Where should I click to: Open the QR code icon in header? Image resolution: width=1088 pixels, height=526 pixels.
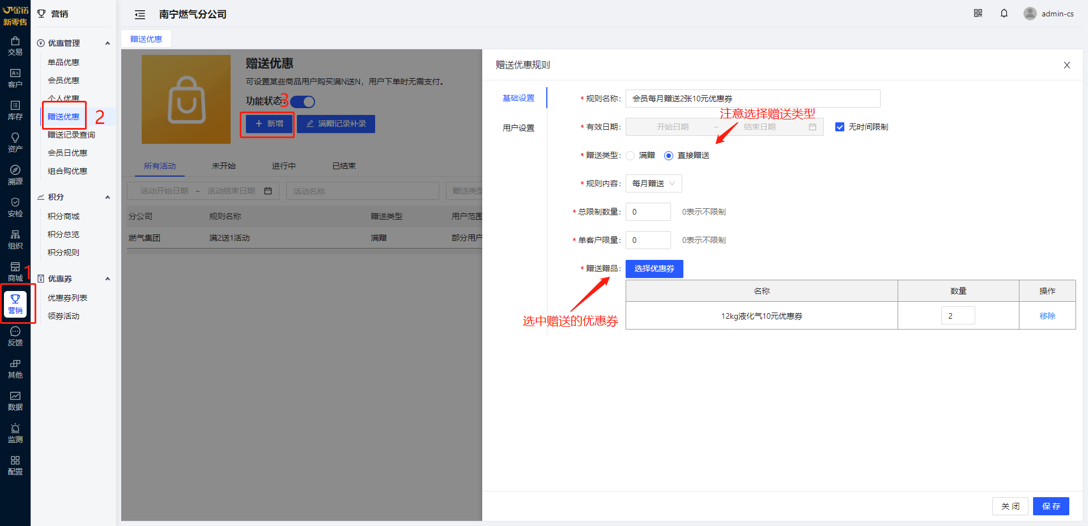[x=978, y=13]
